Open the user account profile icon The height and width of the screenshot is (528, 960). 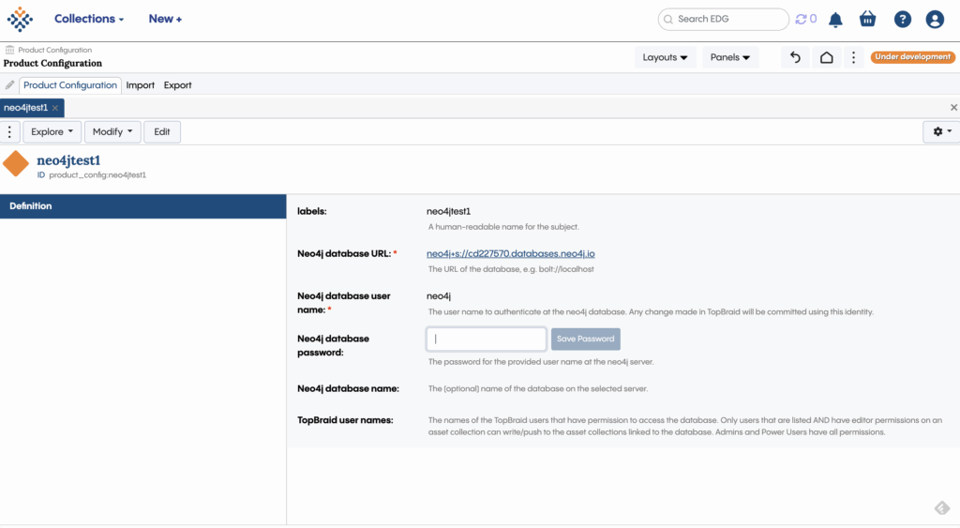point(935,19)
